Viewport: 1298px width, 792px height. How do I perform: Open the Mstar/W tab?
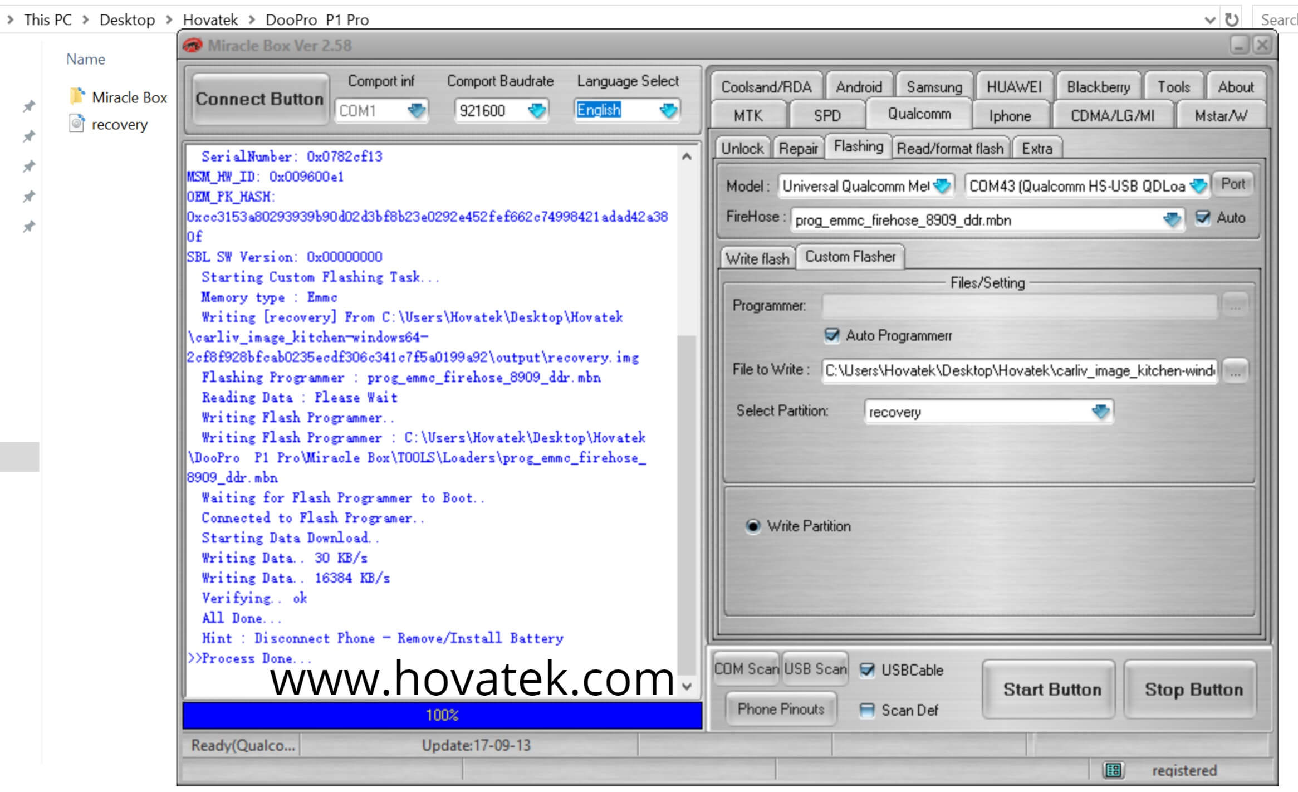1221,116
